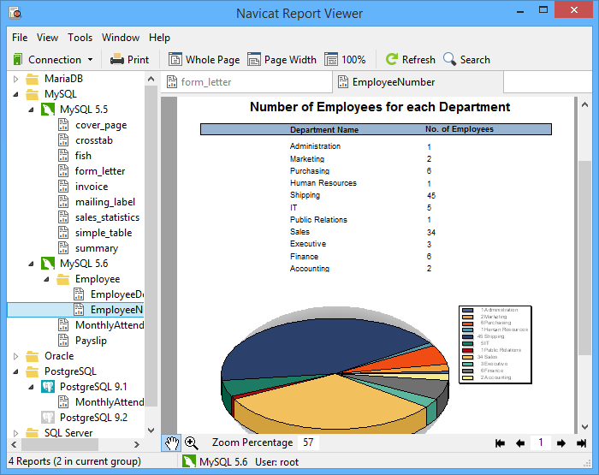This screenshot has height=475, width=599.
Task: Click the tree horizontal scroll right arrow
Action: [x=137, y=444]
